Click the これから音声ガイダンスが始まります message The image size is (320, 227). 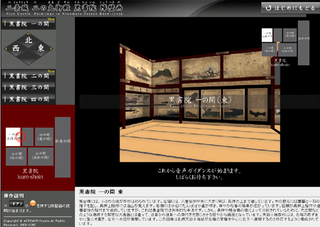click(x=199, y=170)
